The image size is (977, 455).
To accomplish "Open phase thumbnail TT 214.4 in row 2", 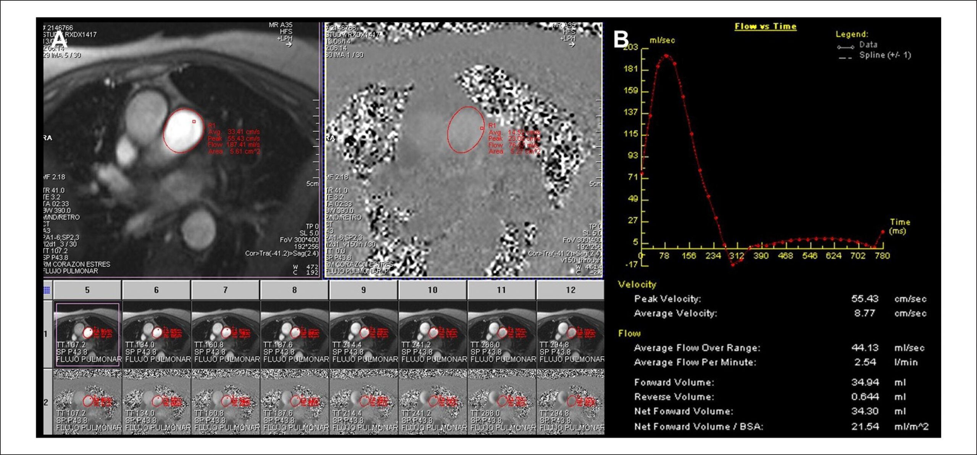I will pyautogui.click(x=364, y=402).
